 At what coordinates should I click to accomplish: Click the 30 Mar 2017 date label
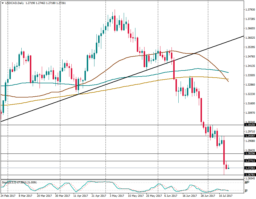pos(63,196)
